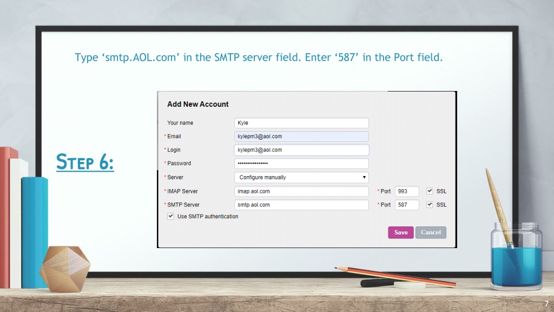Click the IMAP Port field showing 993
554x312 pixels.
[407, 191]
